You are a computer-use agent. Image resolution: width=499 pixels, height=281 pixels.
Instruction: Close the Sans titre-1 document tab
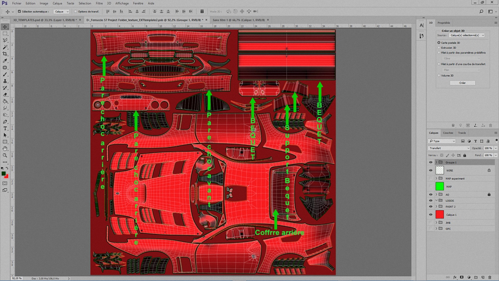coord(268,20)
